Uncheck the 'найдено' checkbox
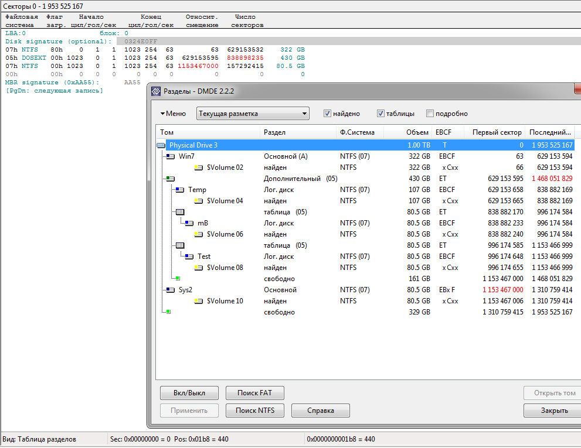This screenshot has height=448, width=581. click(328, 114)
